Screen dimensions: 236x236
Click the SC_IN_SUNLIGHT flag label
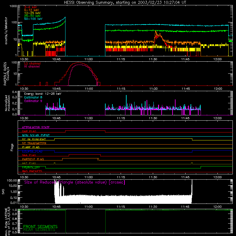pyautogui.click(x=34, y=139)
